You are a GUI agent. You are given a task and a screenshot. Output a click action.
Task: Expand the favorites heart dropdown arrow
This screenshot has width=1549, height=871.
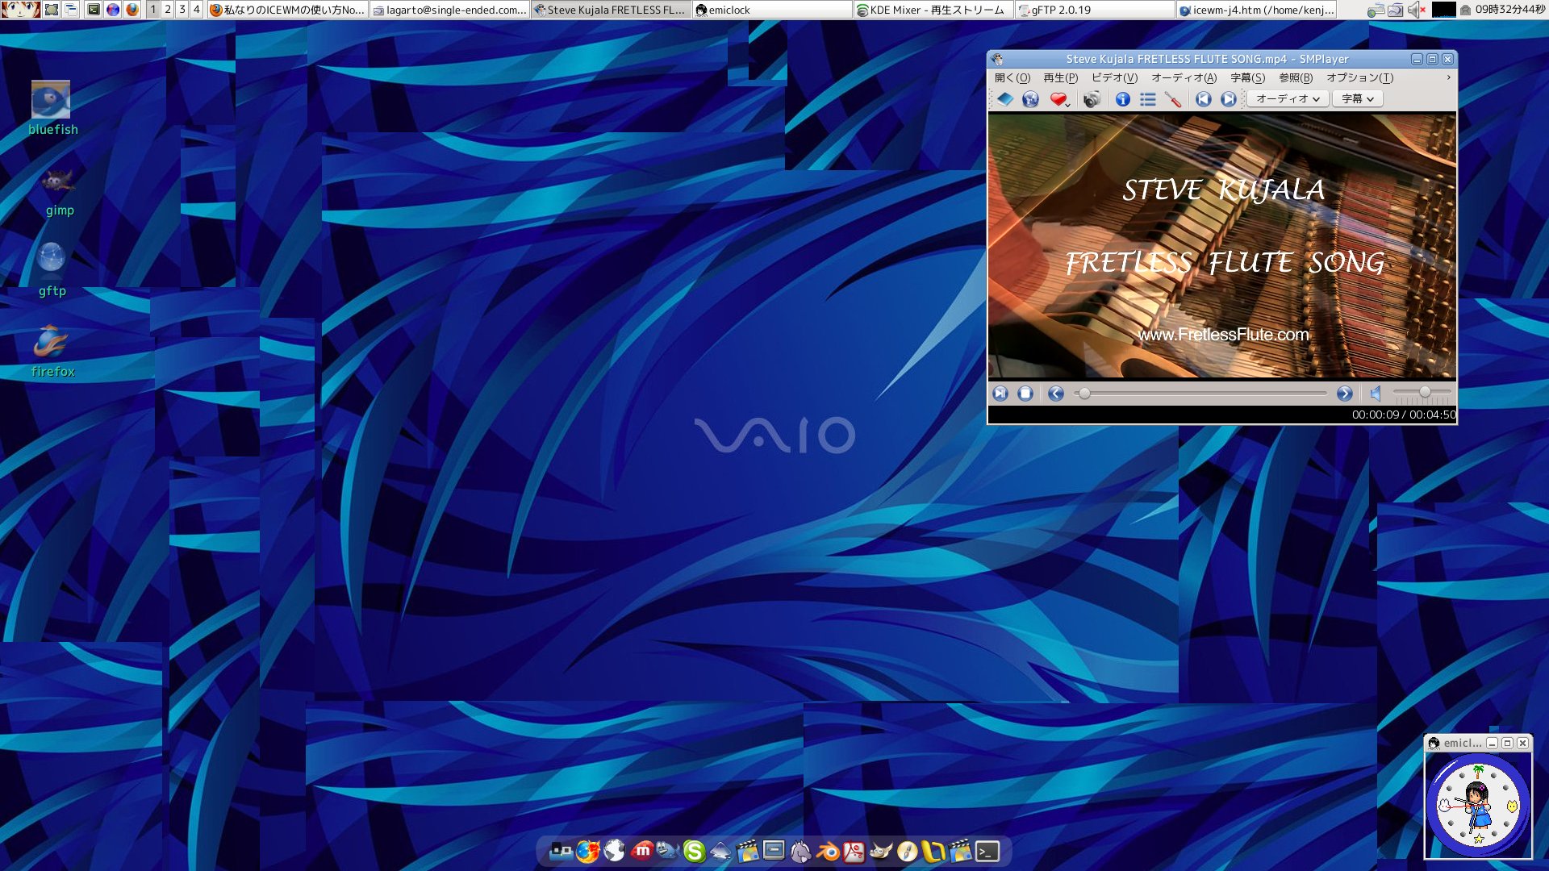(1067, 105)
